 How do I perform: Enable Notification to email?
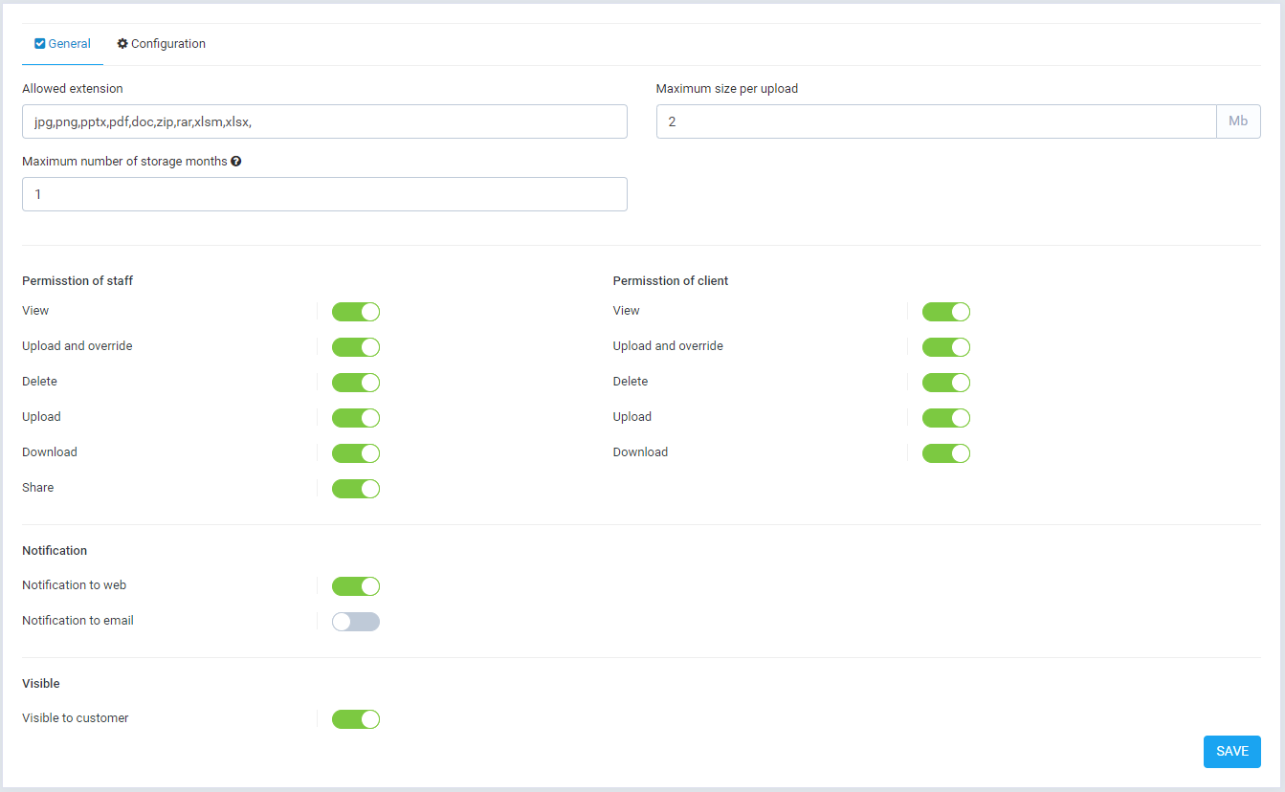[x=356, y=622]
